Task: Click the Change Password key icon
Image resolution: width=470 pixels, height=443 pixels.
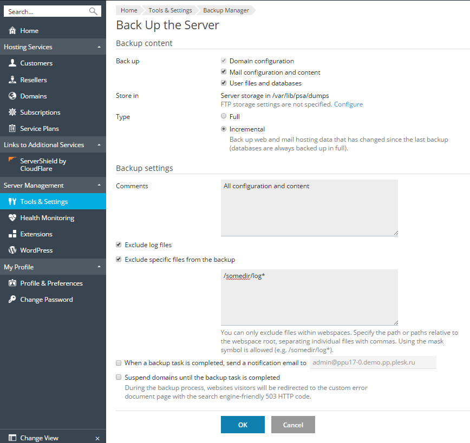Action: tap(12, 300)
